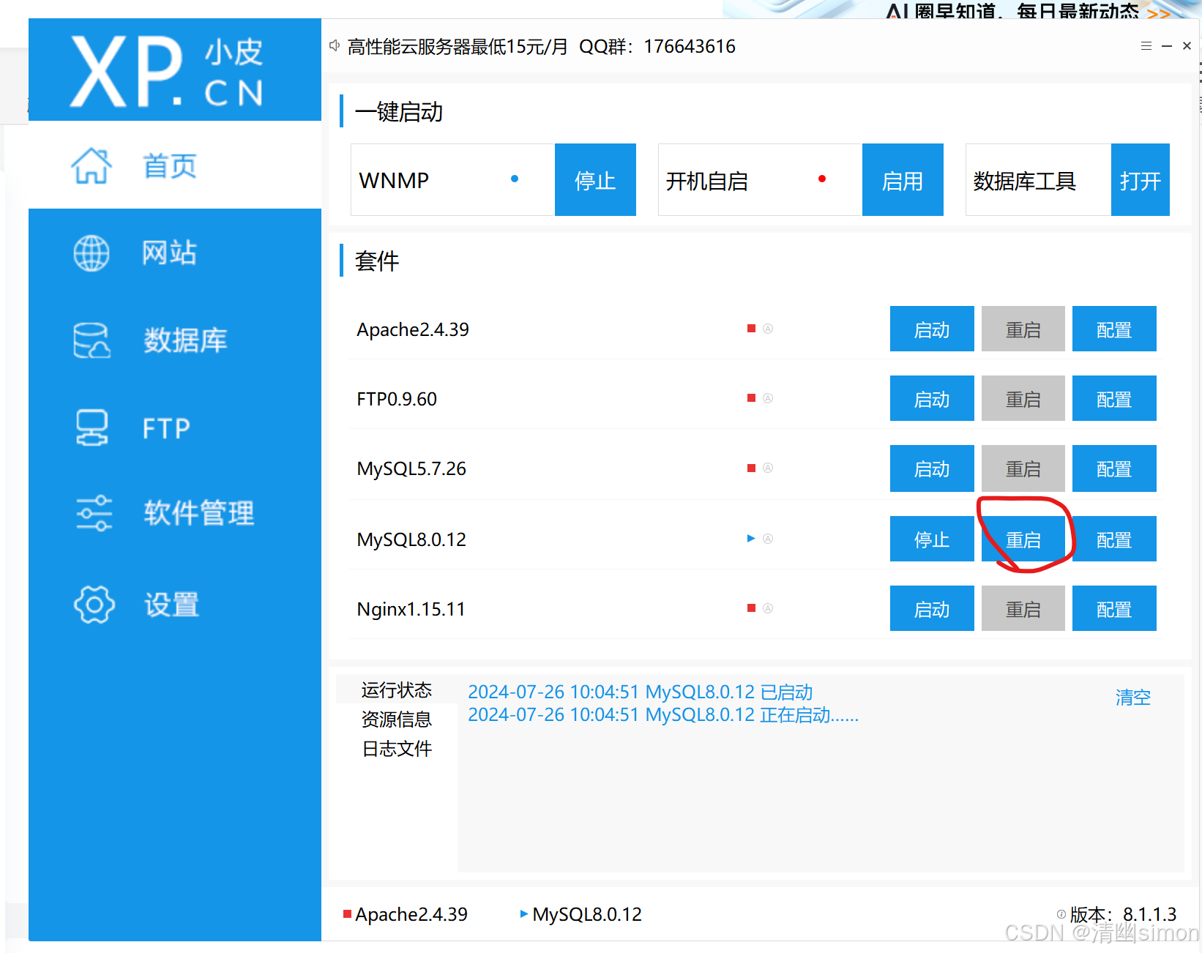Open 配置 for MySQL5.7.26

point(1114,468)
